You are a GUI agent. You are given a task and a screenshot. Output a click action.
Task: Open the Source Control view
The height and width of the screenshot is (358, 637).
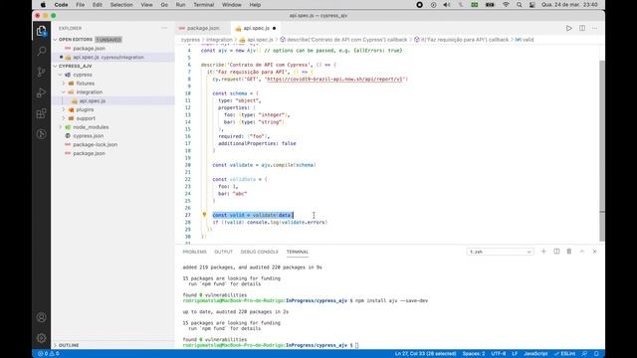pos(41,73)
